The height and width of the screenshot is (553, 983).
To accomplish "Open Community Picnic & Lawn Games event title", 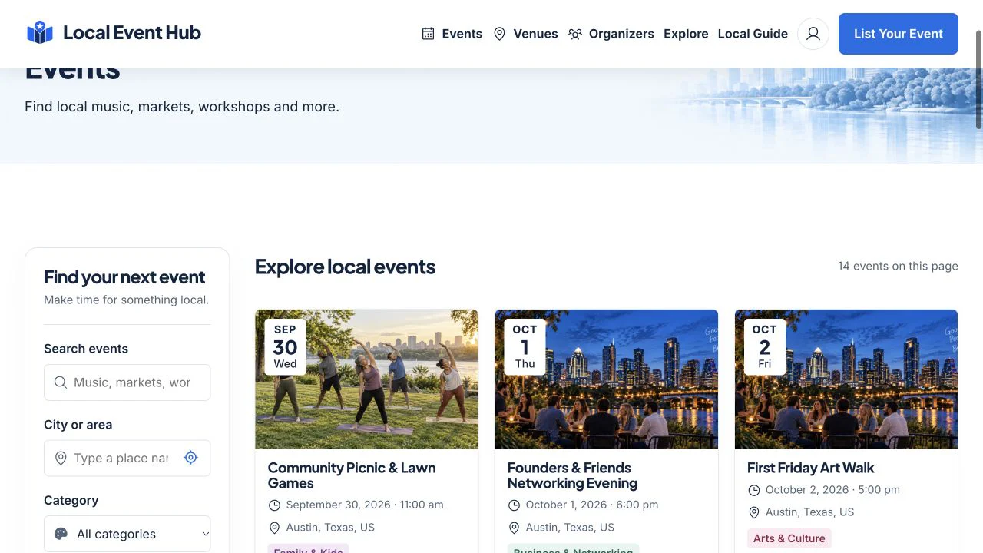I will coord(352,475).
